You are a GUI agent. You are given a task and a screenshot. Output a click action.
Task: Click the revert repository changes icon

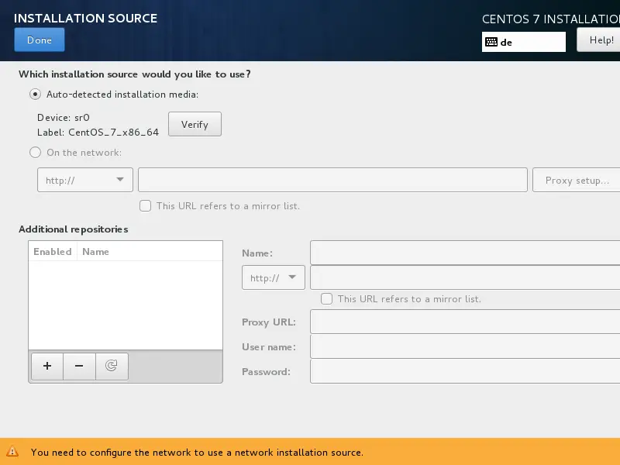(112, 367)
